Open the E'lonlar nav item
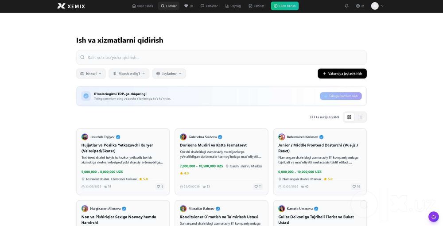This screenshot has width=443, height=226. click(x=169, y=6)
